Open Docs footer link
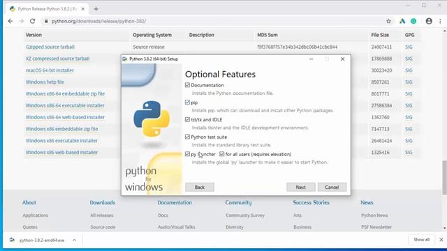The width and height of the screenshot is (447, 251). (x=163, y=215)
